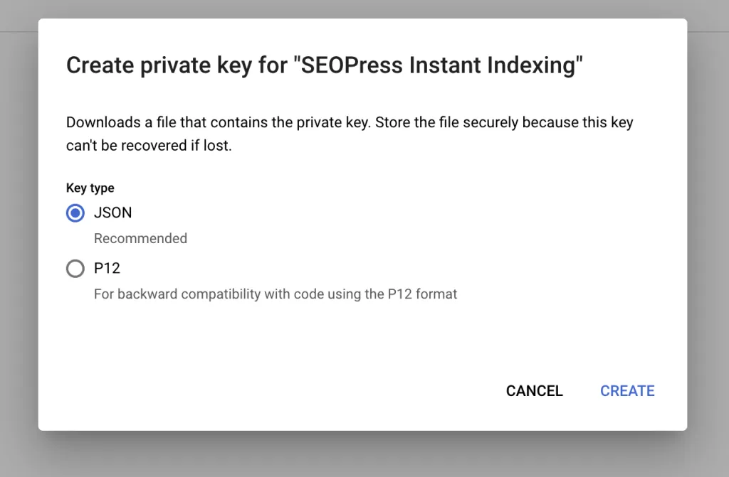729x477 pixels.
Task: Click the 'Downloads a file' description line
Action: coord(142,122)
